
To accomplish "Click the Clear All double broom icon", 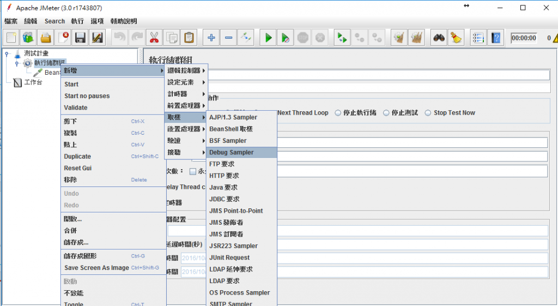I will 416,38.
